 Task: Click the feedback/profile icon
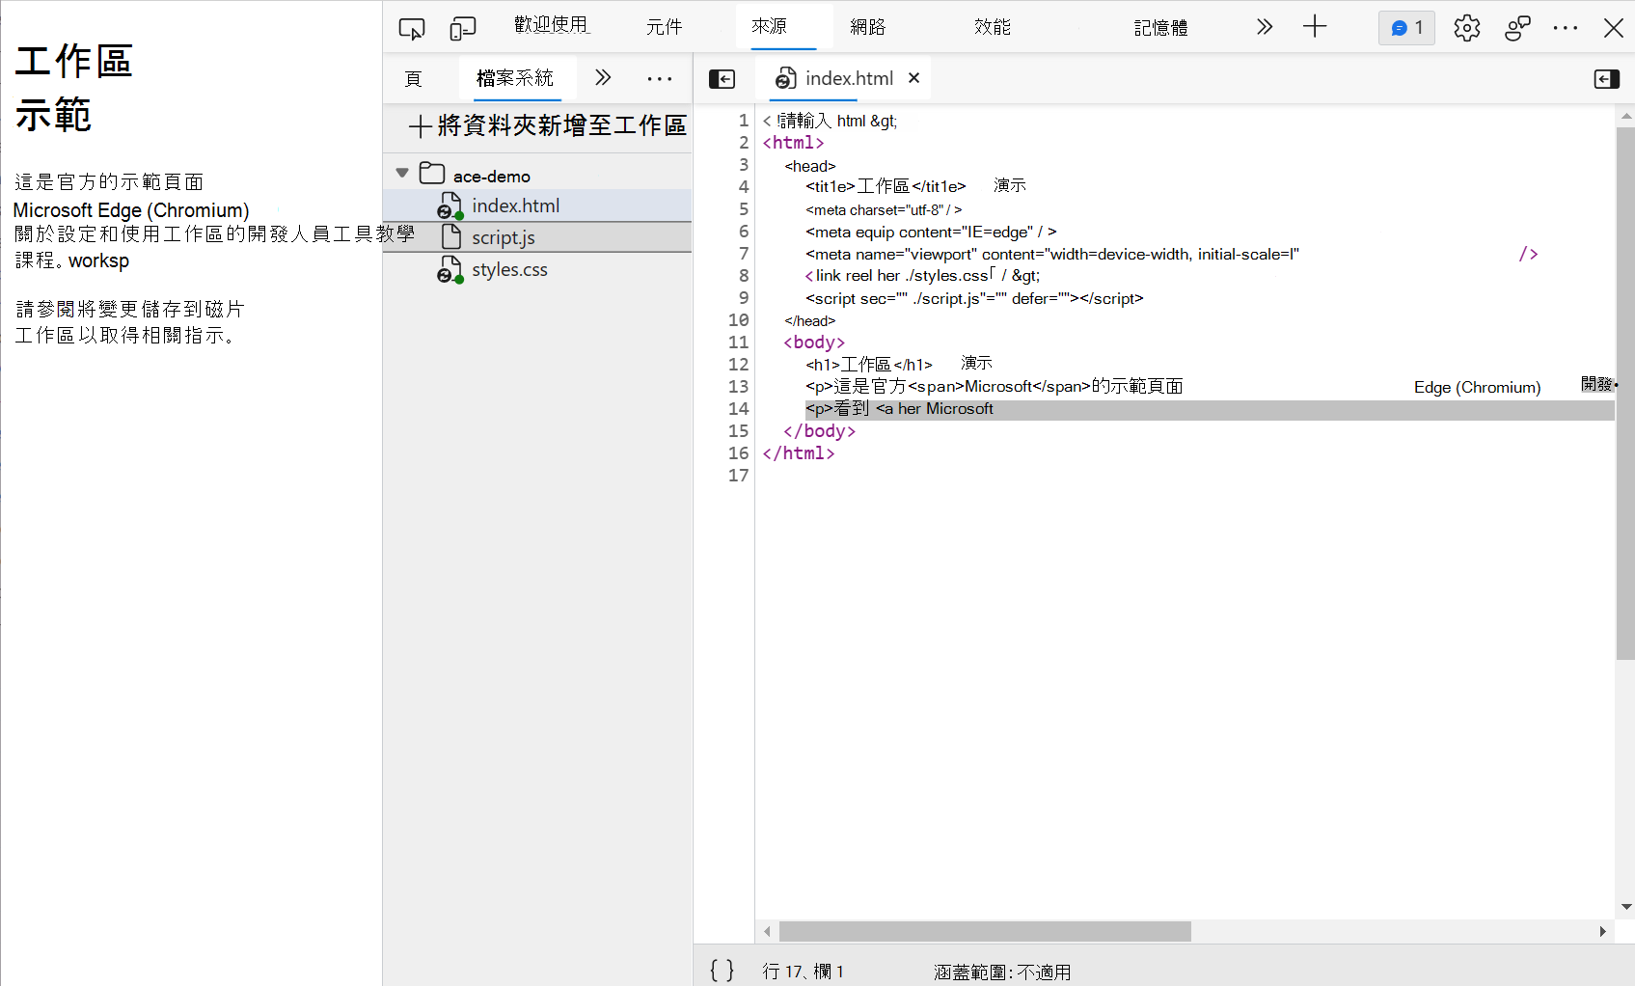coord(1517,28)
